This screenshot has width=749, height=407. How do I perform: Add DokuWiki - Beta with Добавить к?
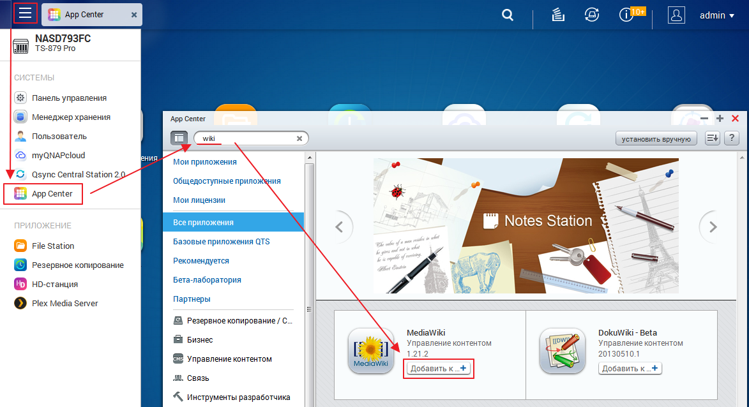click(630, 368)
